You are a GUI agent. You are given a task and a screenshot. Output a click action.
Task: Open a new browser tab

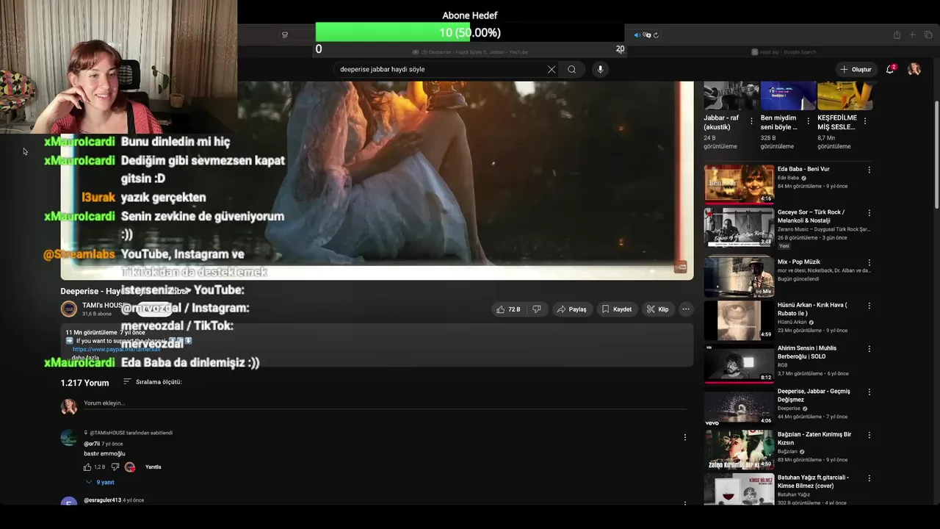click(913, 35)
